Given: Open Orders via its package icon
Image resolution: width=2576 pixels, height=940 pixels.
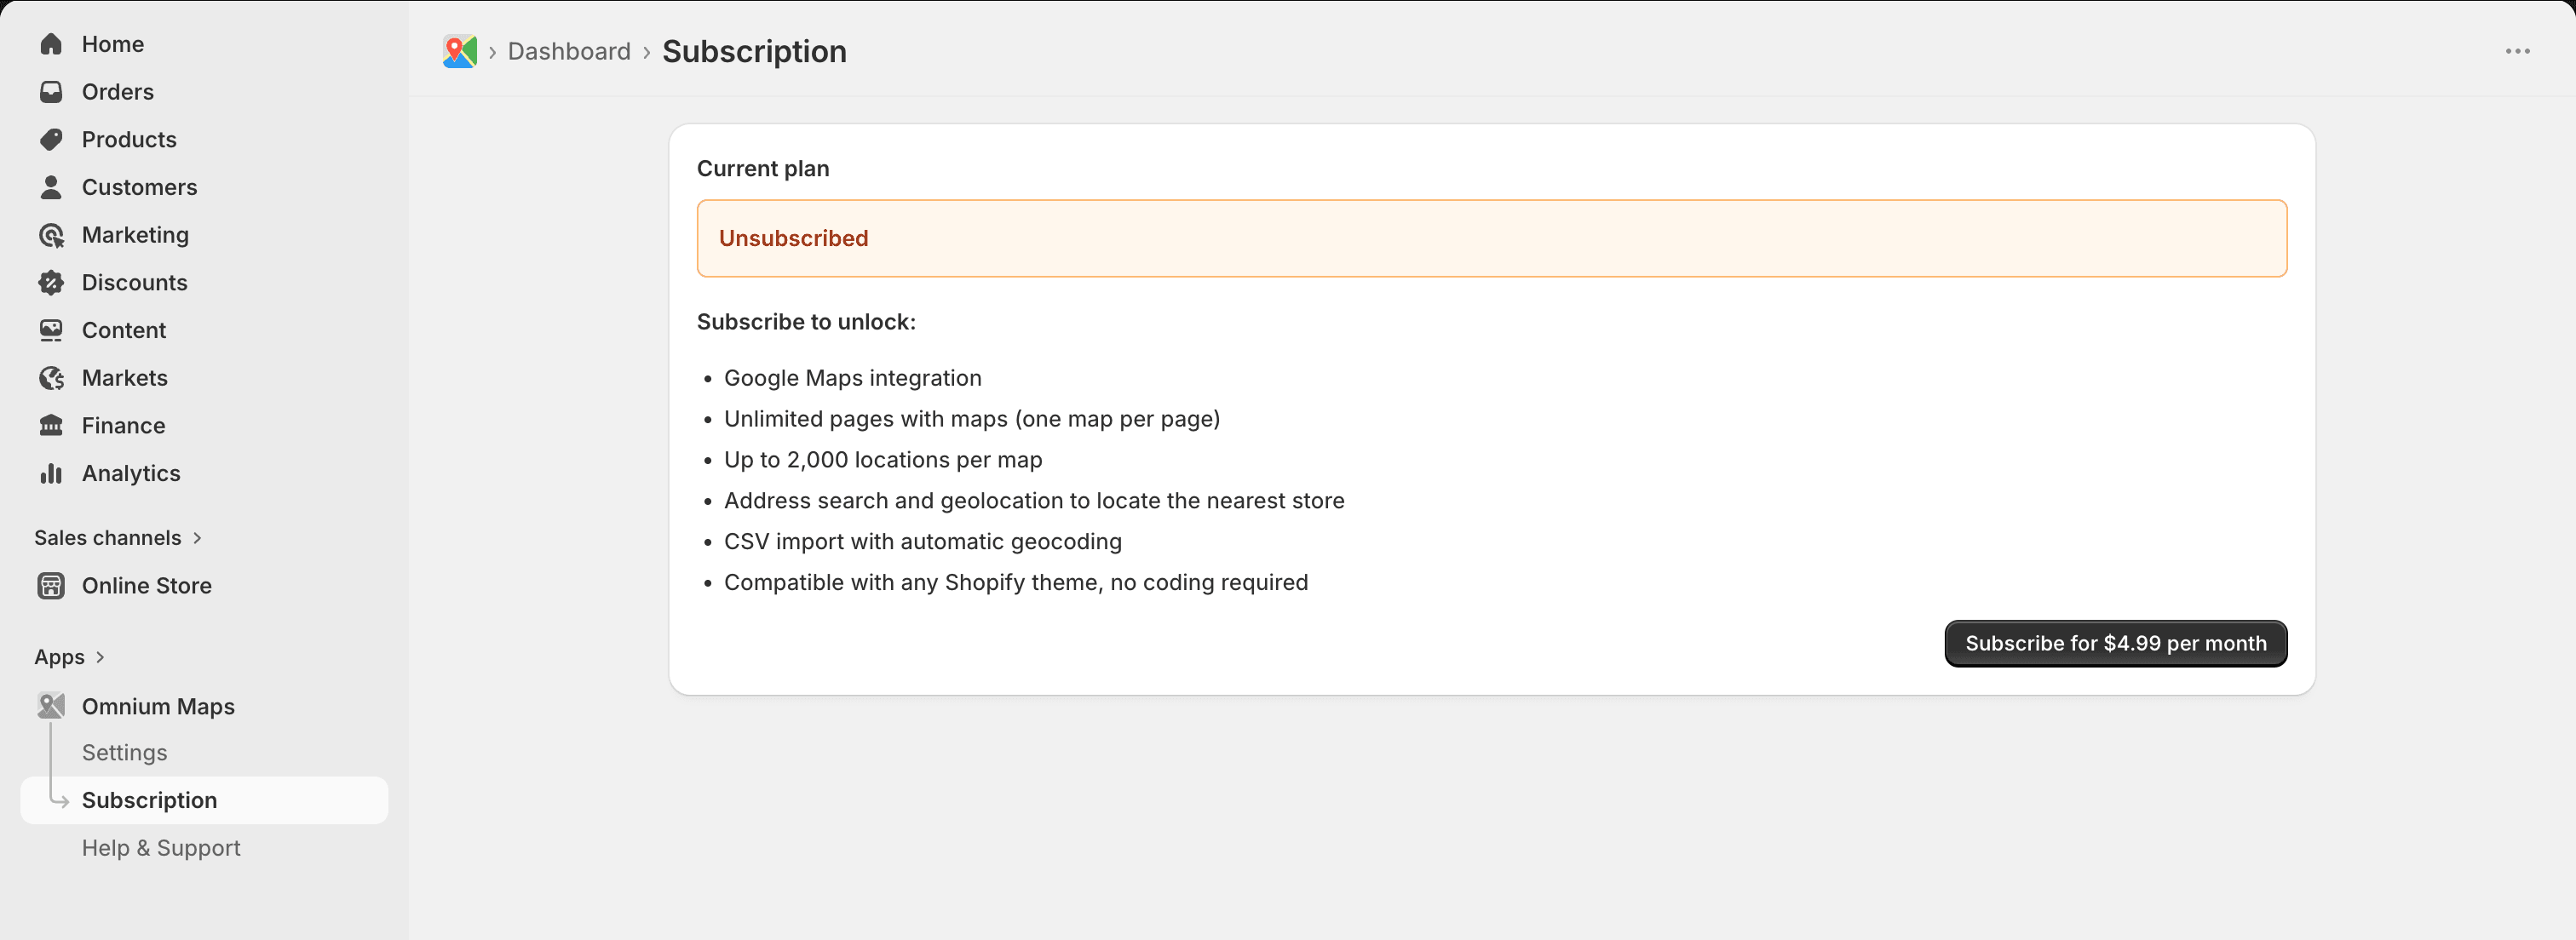Looking at the screenshot, I should pos(51,91).
